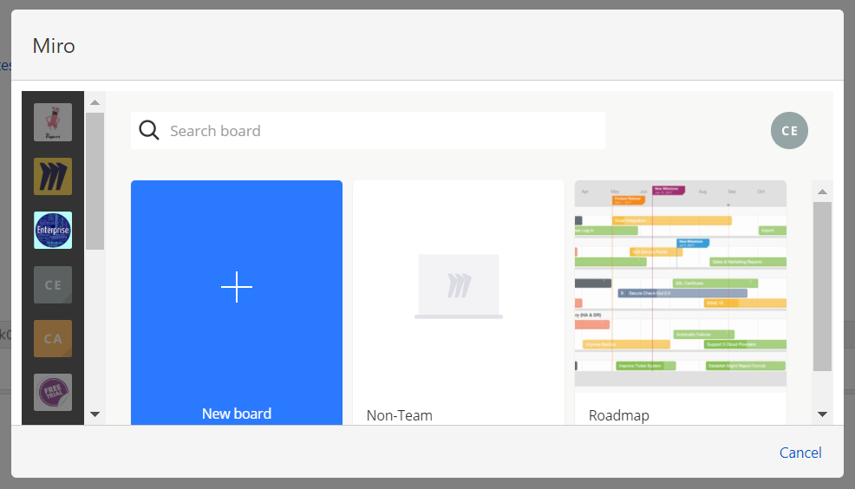Open the Roadmap board preview
The height and width of the screenshot is (489, 855).
click(680, 284)
